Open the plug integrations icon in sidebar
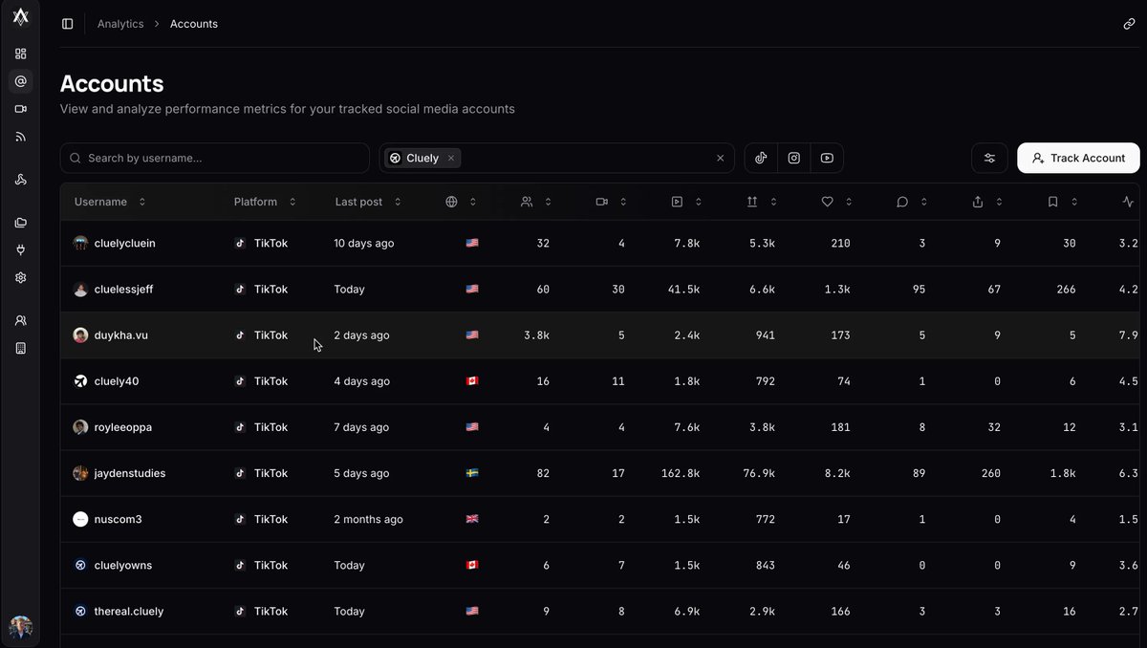This screenshot has width=1147, height=648. pyautogui.click(x=21, y=250)
